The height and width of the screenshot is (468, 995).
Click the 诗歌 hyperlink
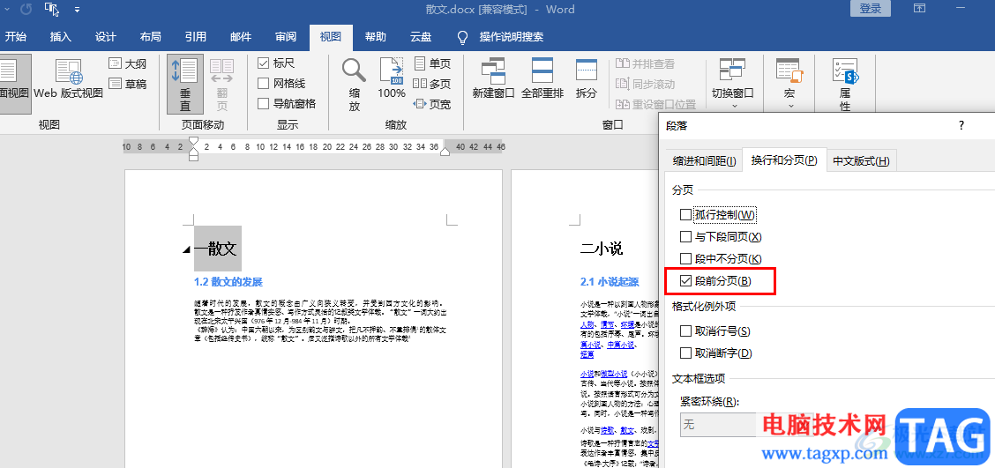click(x=607, y=431)
